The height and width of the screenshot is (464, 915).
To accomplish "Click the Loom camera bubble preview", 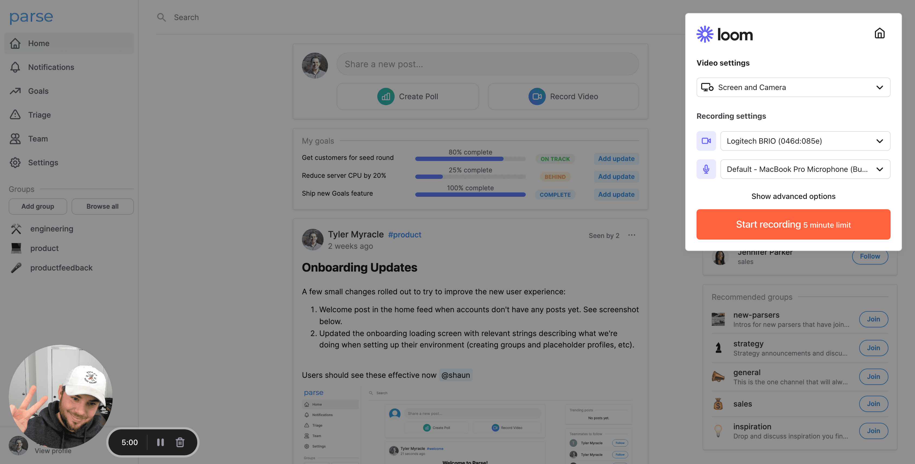I will [60, 396].
